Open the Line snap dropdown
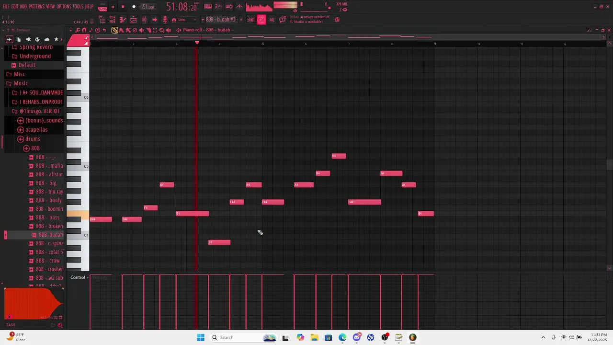This screenshot has width=613, height=345. [x=188, y=20]
